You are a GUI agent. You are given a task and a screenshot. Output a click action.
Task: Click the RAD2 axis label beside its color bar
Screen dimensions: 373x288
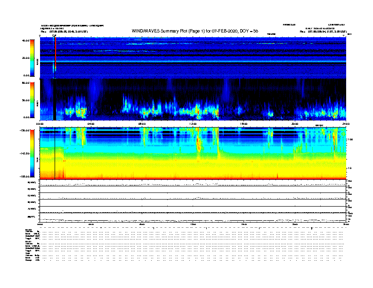(37, 62)
